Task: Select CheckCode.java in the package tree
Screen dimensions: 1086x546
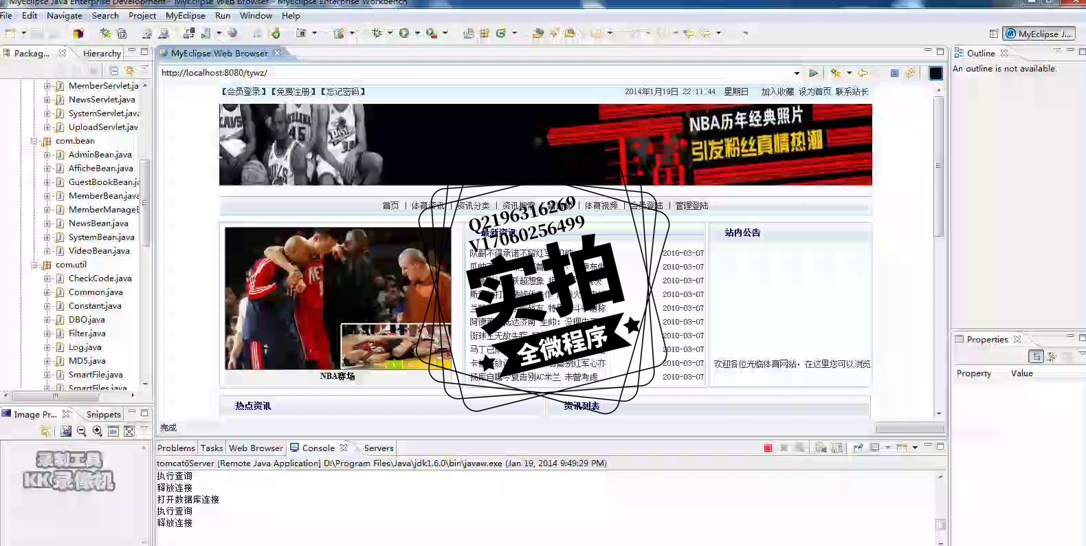Action: [100, 279]
